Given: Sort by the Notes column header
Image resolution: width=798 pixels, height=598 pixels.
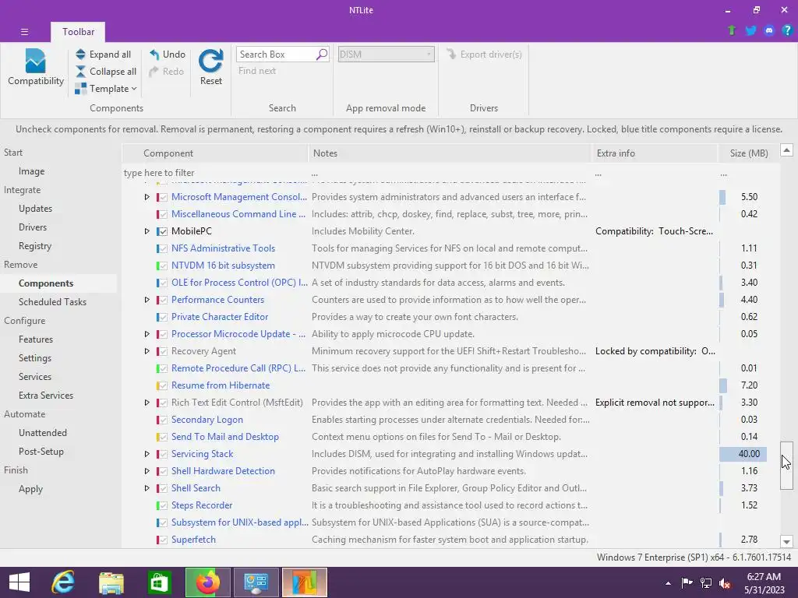Looking at the screenshot, I should tap(450, 153).
